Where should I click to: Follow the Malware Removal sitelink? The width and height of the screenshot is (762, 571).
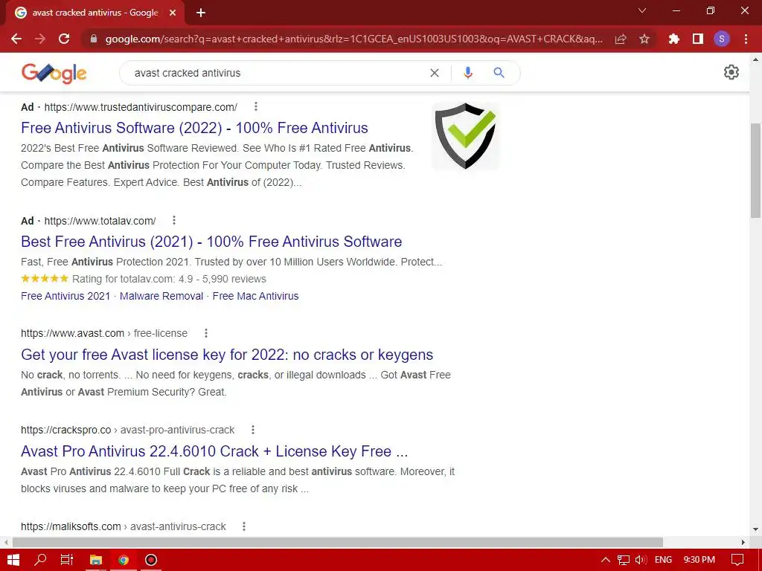pyautogui.click(x=161, y=296)
